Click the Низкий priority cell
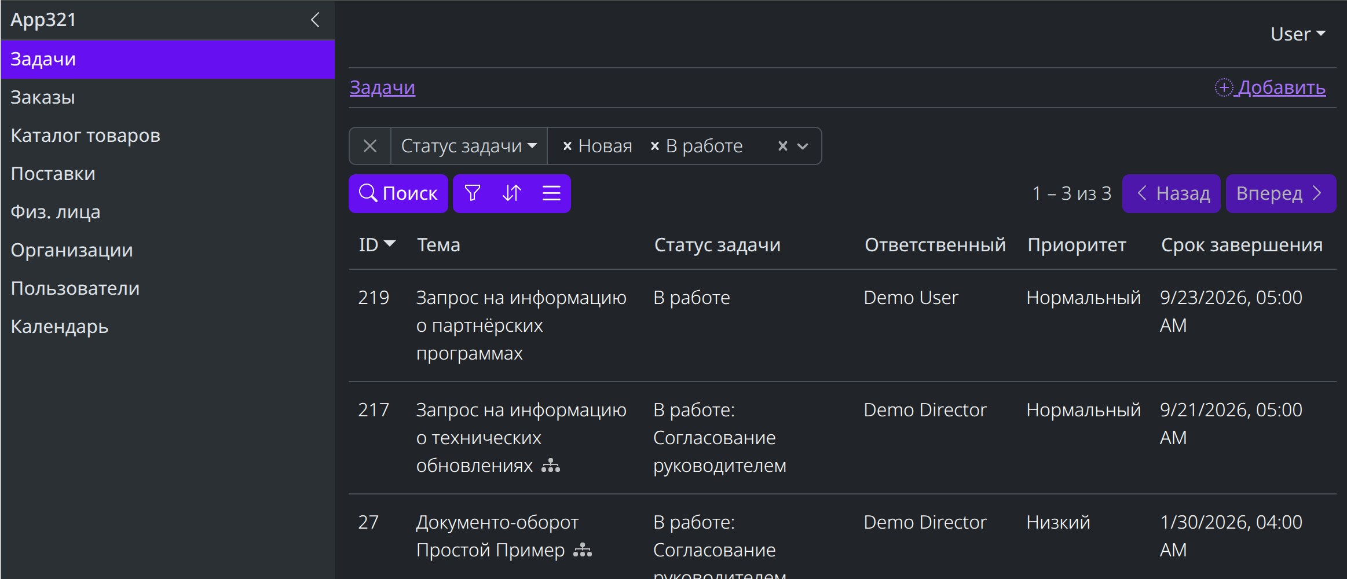Image resolution: width=1347 pixels, height=579 pixels. click(1058, 522)
